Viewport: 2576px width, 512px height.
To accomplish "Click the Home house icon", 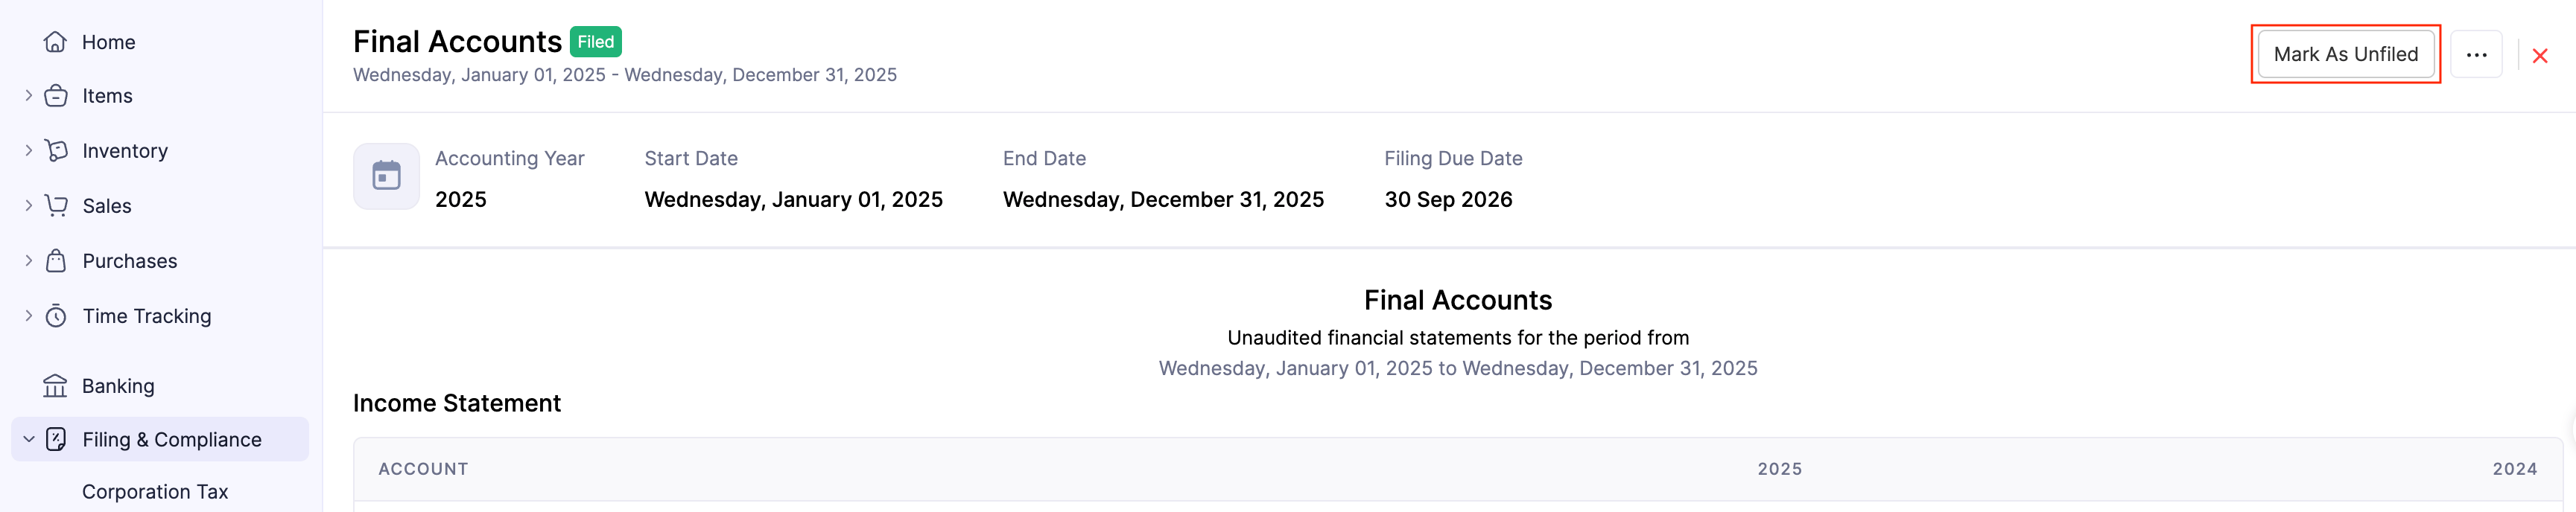I will [x=56, y=42].
